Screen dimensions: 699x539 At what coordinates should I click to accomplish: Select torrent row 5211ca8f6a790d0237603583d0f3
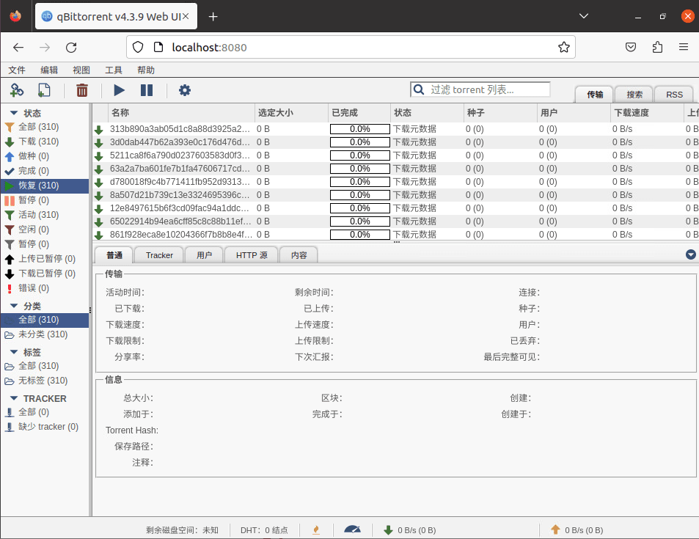click(396, 155)
